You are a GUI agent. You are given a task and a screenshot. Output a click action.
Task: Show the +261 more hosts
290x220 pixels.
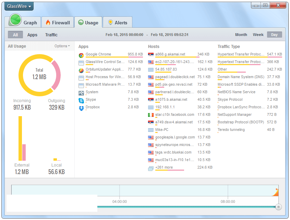pyautogui.click(x=164, y=167)
